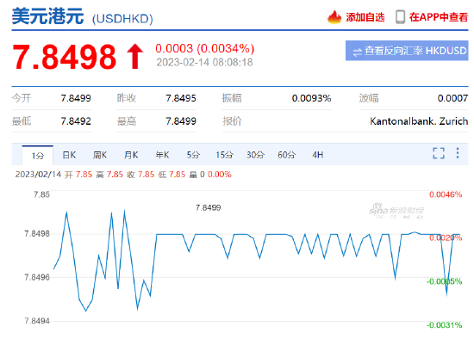Viewport: 474px width, 339px height.
Task: Click the 7.8494 y-axis label
Action: (x=37, y=321)
